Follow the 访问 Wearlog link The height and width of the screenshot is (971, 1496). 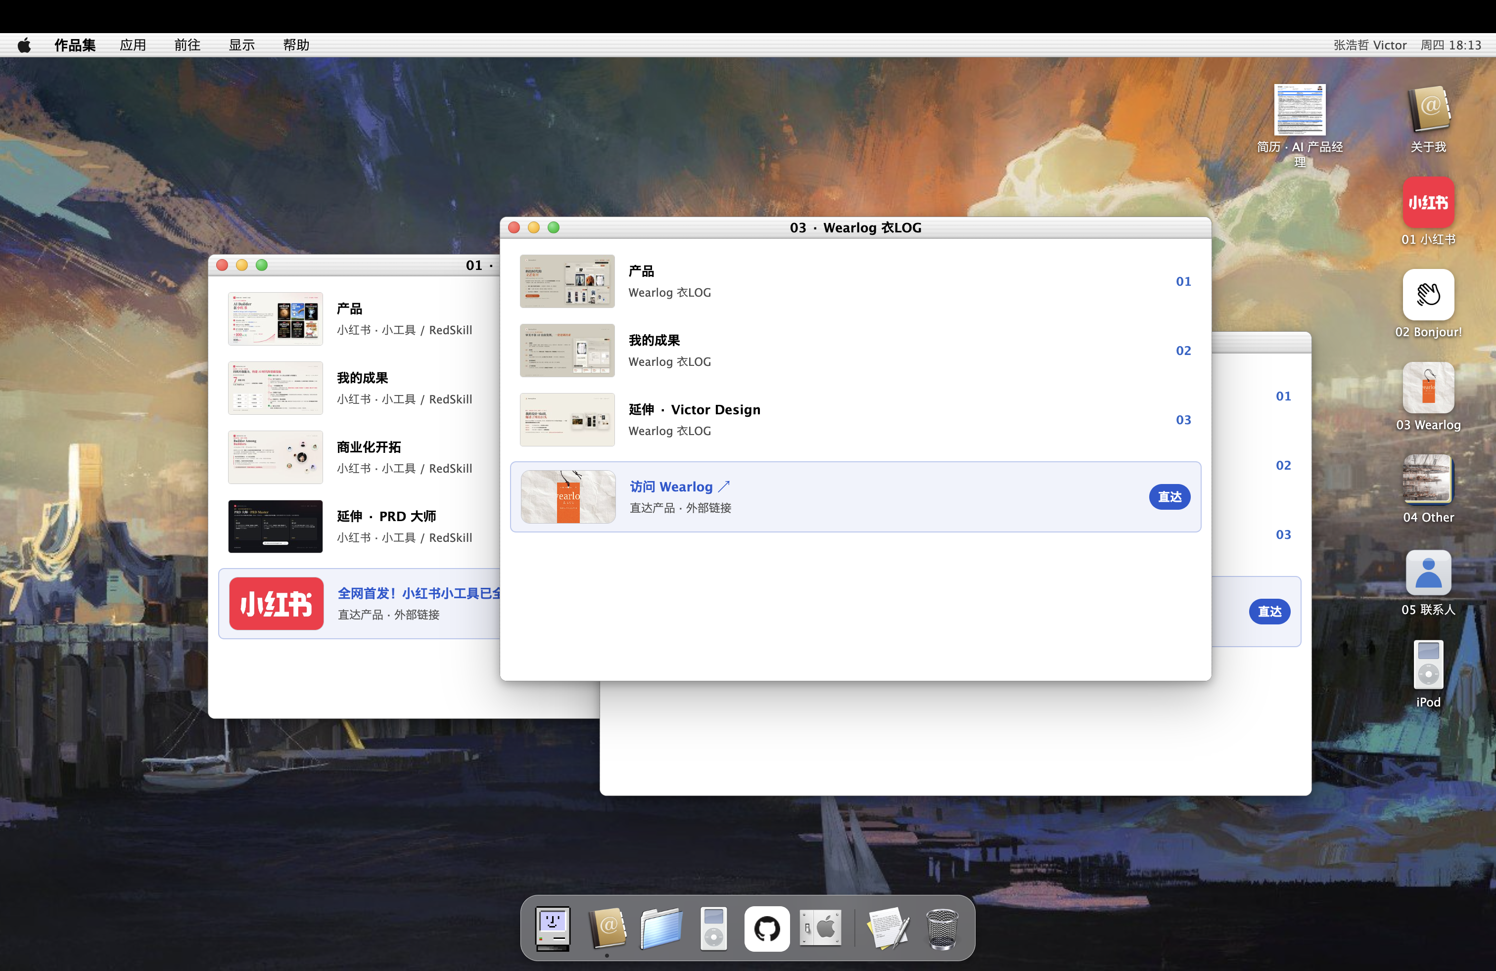[x=680, y=487]
